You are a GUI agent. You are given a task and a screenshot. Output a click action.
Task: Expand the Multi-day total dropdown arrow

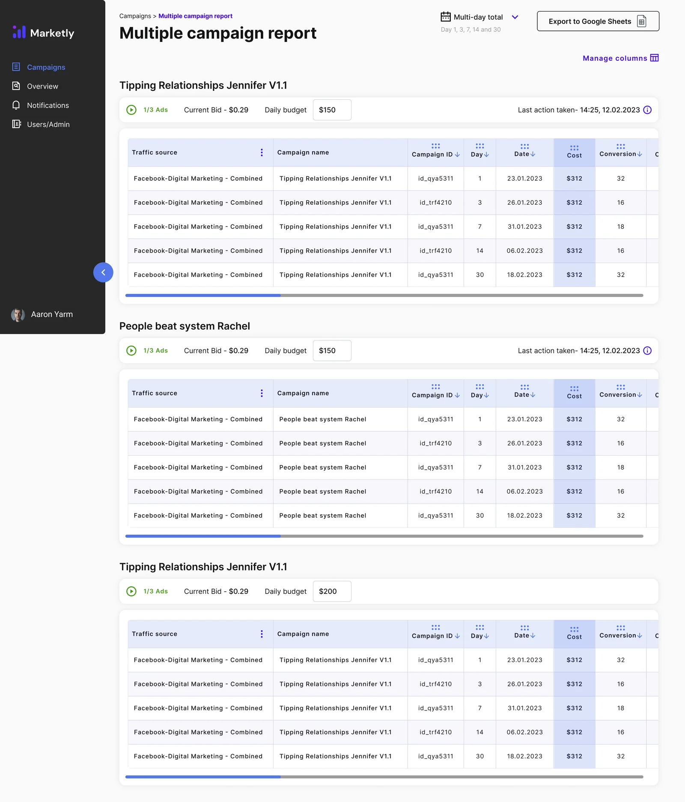pos(515,17)
